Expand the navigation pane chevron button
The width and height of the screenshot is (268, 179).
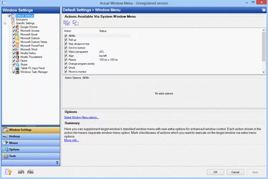click(x=57, y=162)
